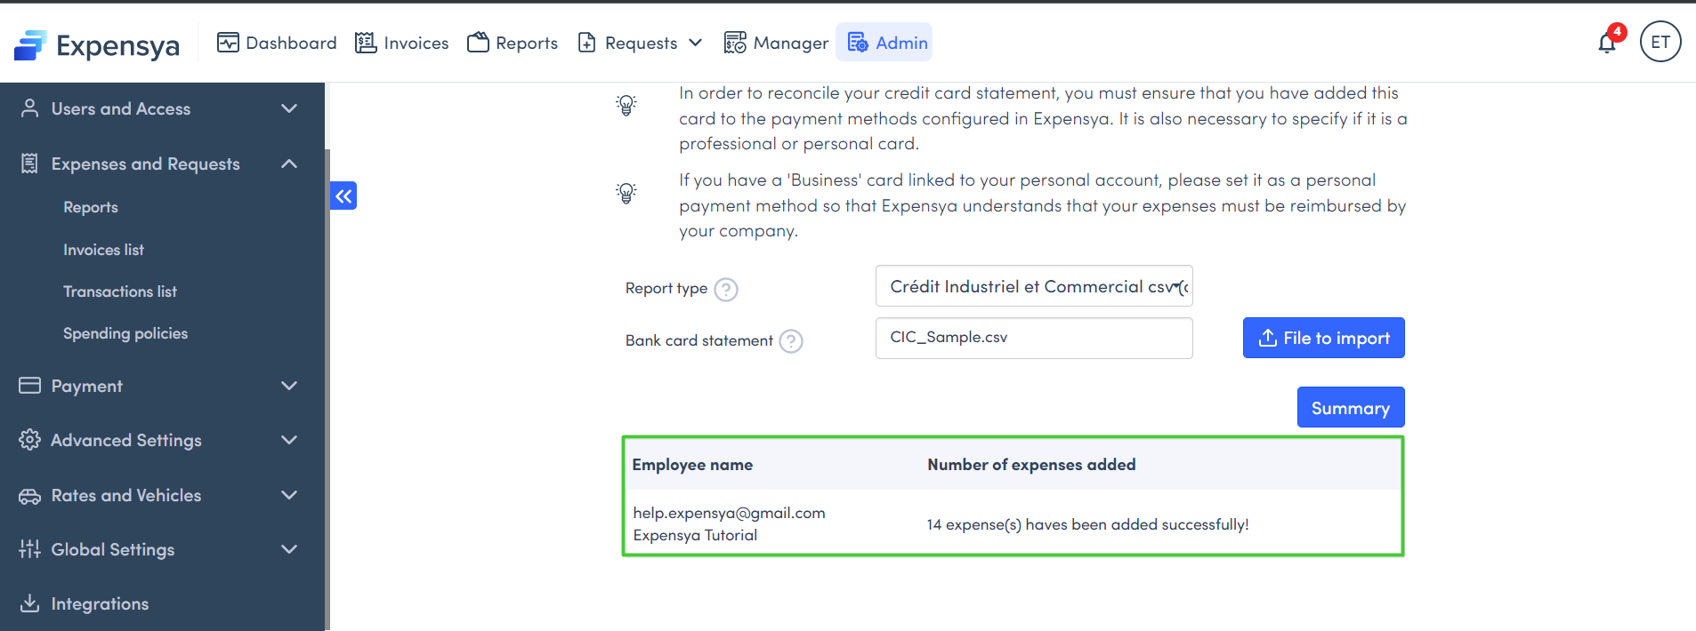This screenshot has width=1696, height=631.
Task: Collapse Expenses and Requests section
Action: (x=158, y=164)
